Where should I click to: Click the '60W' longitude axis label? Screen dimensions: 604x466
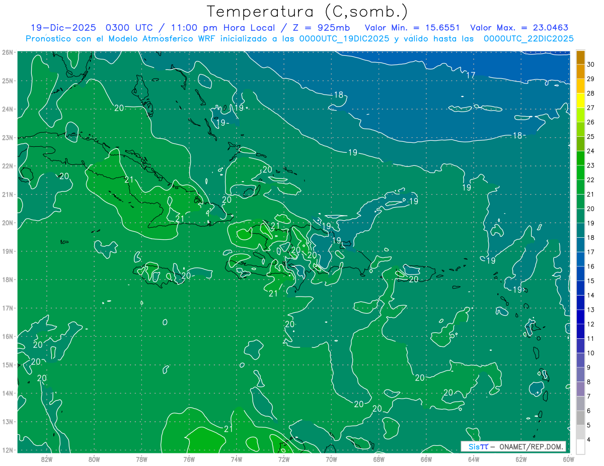[x=568, y=458]
